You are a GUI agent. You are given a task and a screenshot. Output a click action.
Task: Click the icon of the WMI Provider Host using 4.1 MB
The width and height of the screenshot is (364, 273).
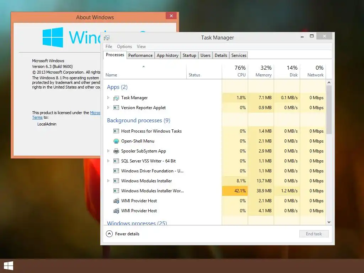[116, 211]
